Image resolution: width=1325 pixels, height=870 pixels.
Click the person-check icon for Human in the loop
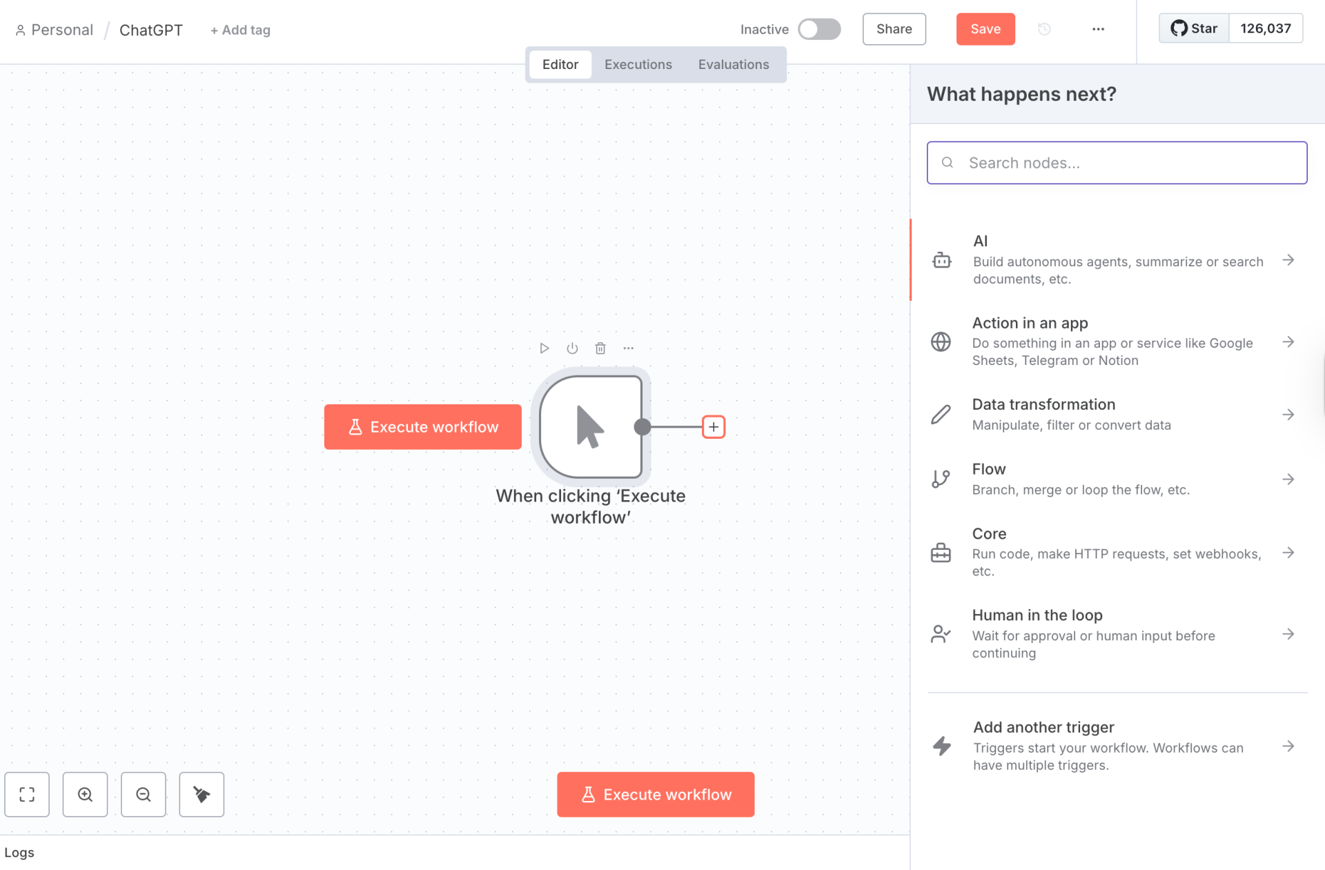[x=941, y=634]
